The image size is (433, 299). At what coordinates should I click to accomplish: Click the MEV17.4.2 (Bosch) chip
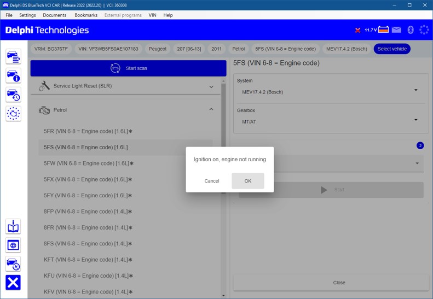point(347,49)
